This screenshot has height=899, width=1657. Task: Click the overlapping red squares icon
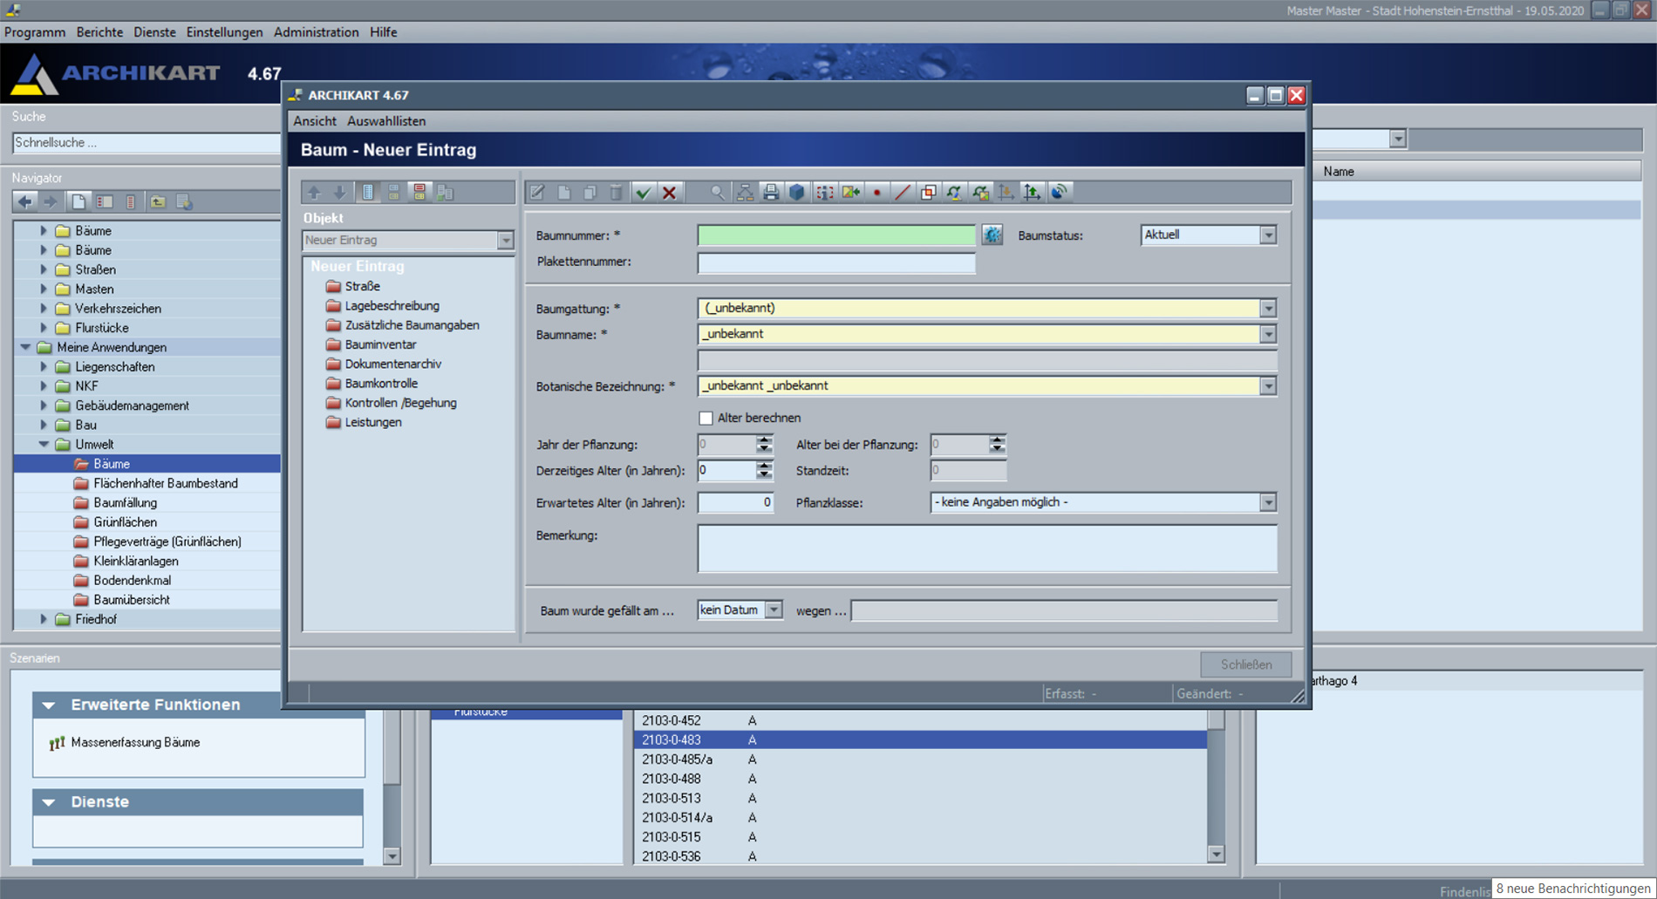(x=928, y=193)
